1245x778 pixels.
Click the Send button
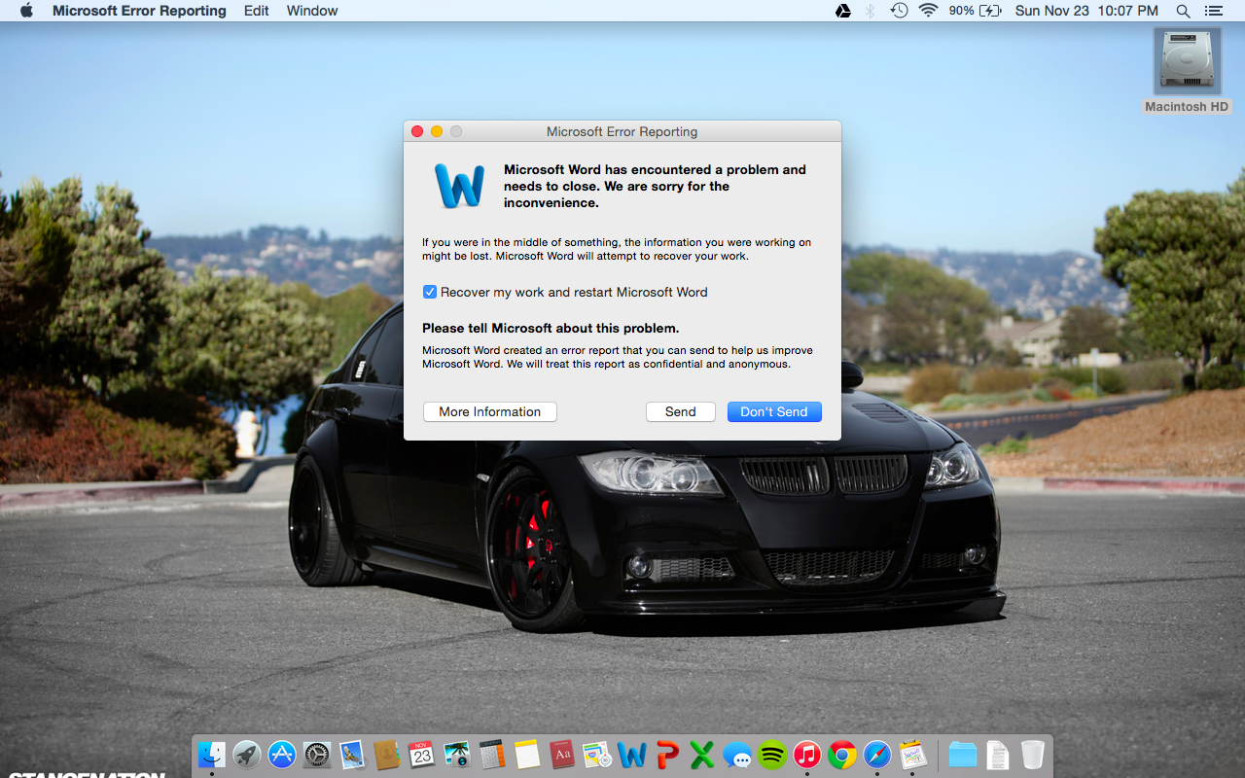coord(681,411)
